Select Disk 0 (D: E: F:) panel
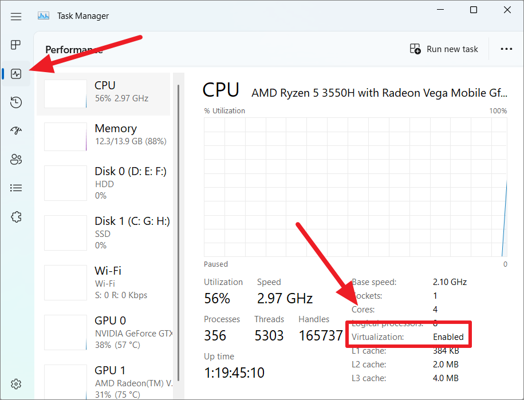Screen dimensions: 524x400 point(109,183)
